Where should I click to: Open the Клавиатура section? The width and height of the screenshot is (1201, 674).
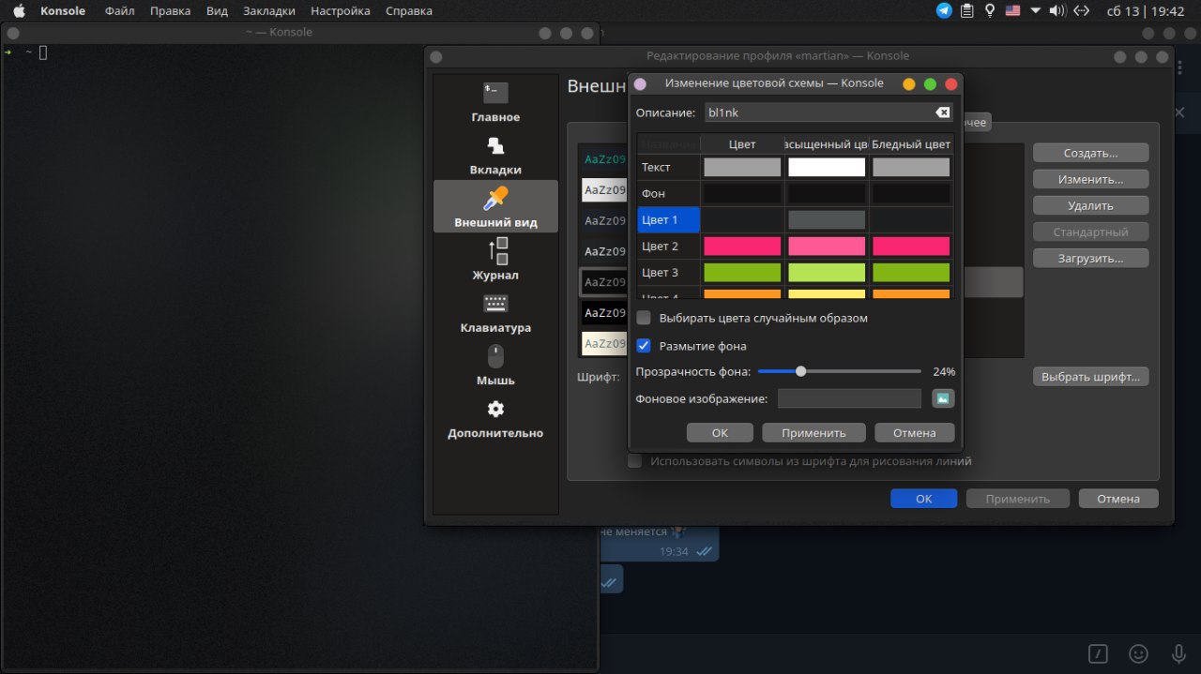coord(495,313)
